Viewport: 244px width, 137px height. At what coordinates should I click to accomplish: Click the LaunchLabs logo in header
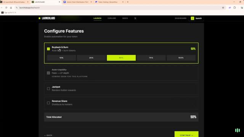pos(47,18)
